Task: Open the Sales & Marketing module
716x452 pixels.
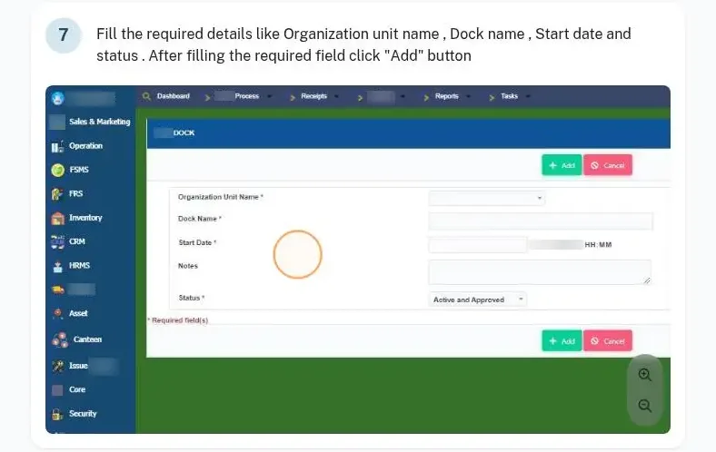Action: click(100, 122)
